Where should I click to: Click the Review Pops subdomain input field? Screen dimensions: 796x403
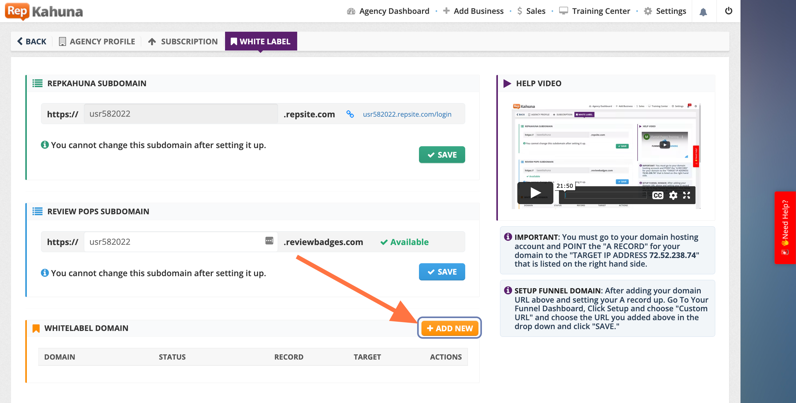173,242
